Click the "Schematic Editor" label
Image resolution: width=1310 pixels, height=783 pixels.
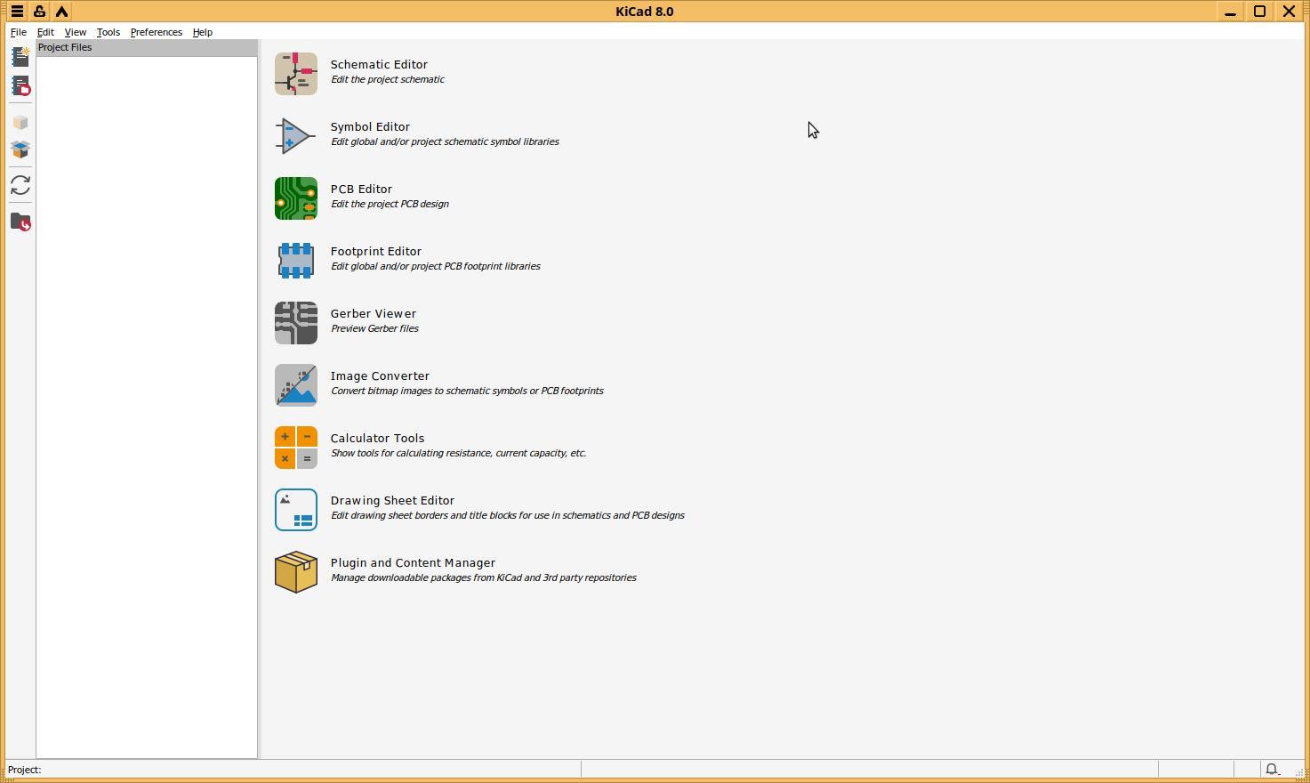(379, 64)
